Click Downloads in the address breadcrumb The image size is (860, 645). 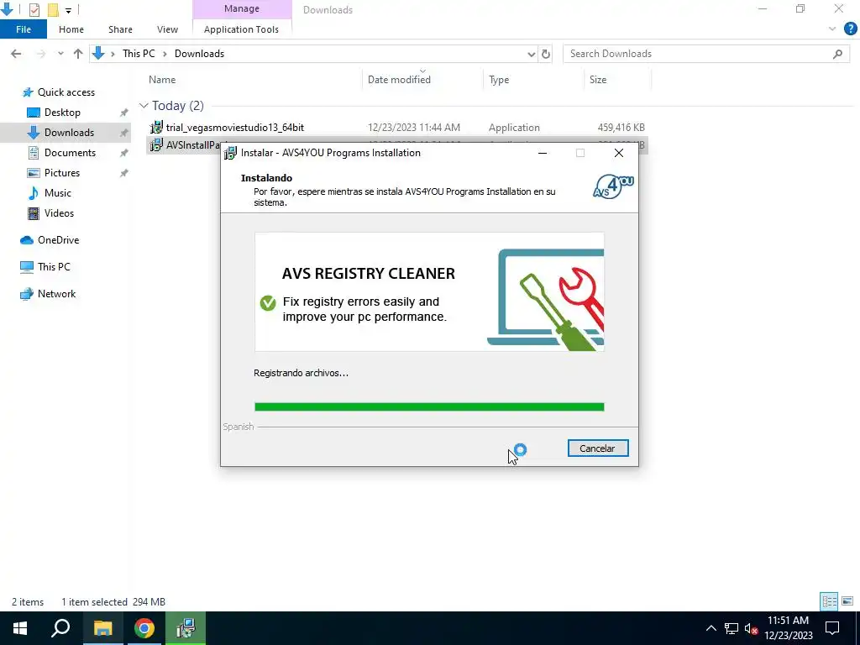(x=199, y=54)
